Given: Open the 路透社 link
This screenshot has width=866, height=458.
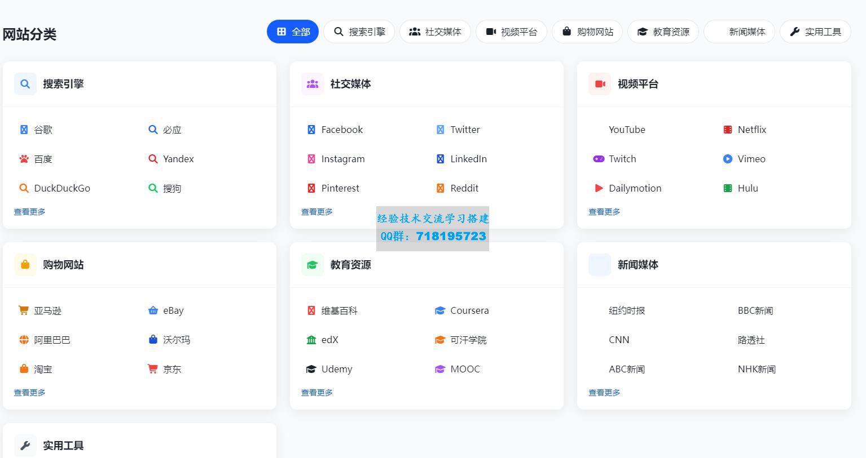Looking at the screenshot, I should (x=751, y=340).
